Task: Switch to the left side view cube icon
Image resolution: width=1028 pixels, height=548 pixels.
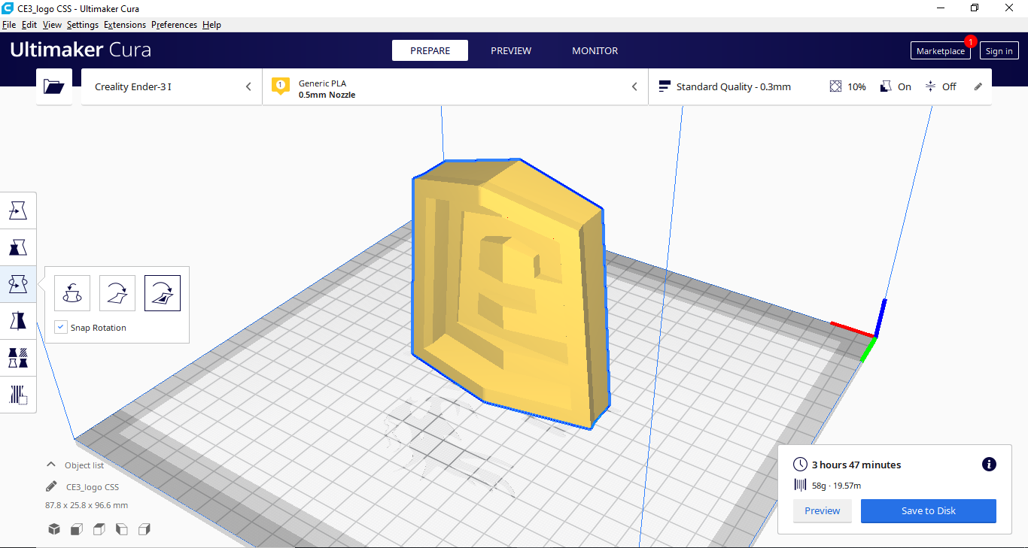Action: pos(122,529)
